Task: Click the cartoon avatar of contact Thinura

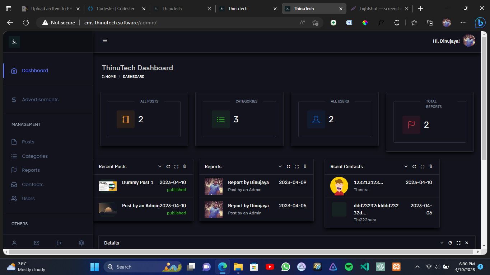Action: [339, 186]
